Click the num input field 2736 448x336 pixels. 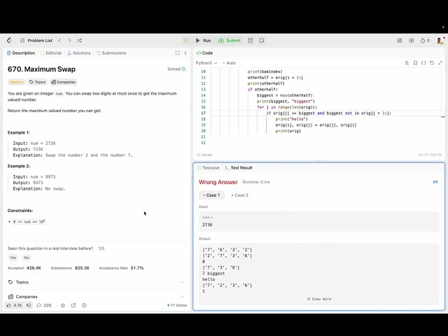click(x=319, y=221)
